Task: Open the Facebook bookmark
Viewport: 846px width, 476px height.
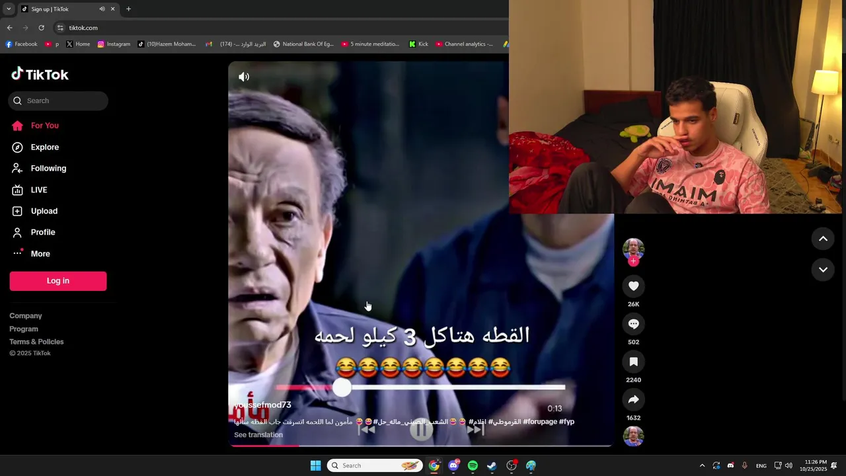Action: point(21,44)
